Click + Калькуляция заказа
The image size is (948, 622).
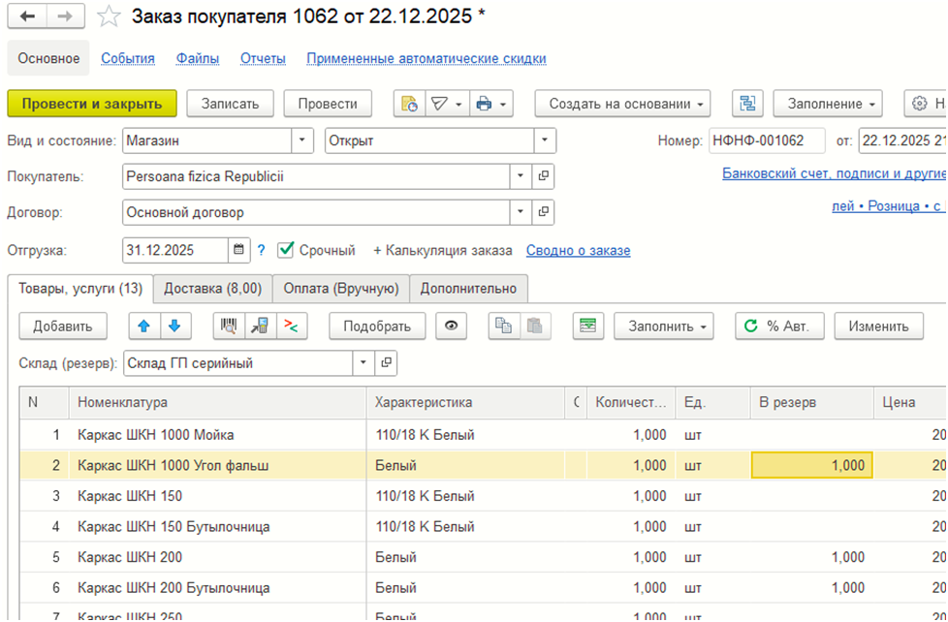(x=443, y=250)
